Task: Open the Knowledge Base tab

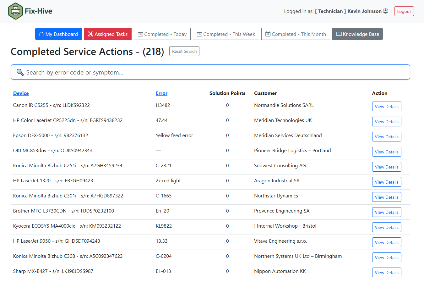Action: [357, 34]
